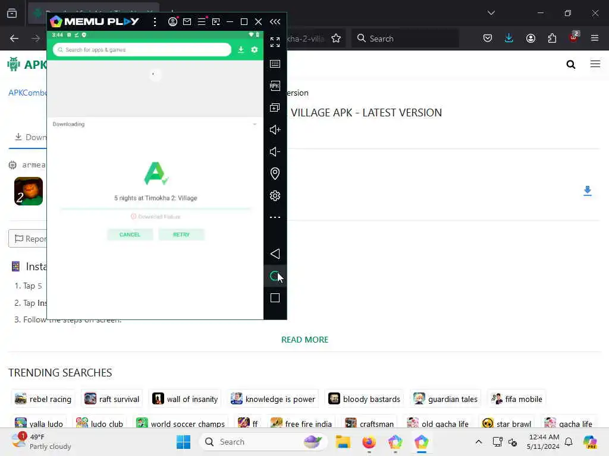
Task: Open the knowledge is power trending search
Action: (x=272, y=399)
